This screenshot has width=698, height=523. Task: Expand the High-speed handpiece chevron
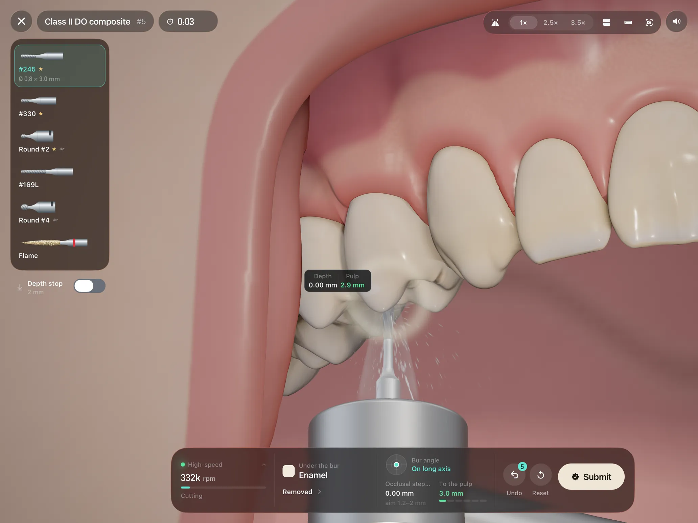[264, 465]
